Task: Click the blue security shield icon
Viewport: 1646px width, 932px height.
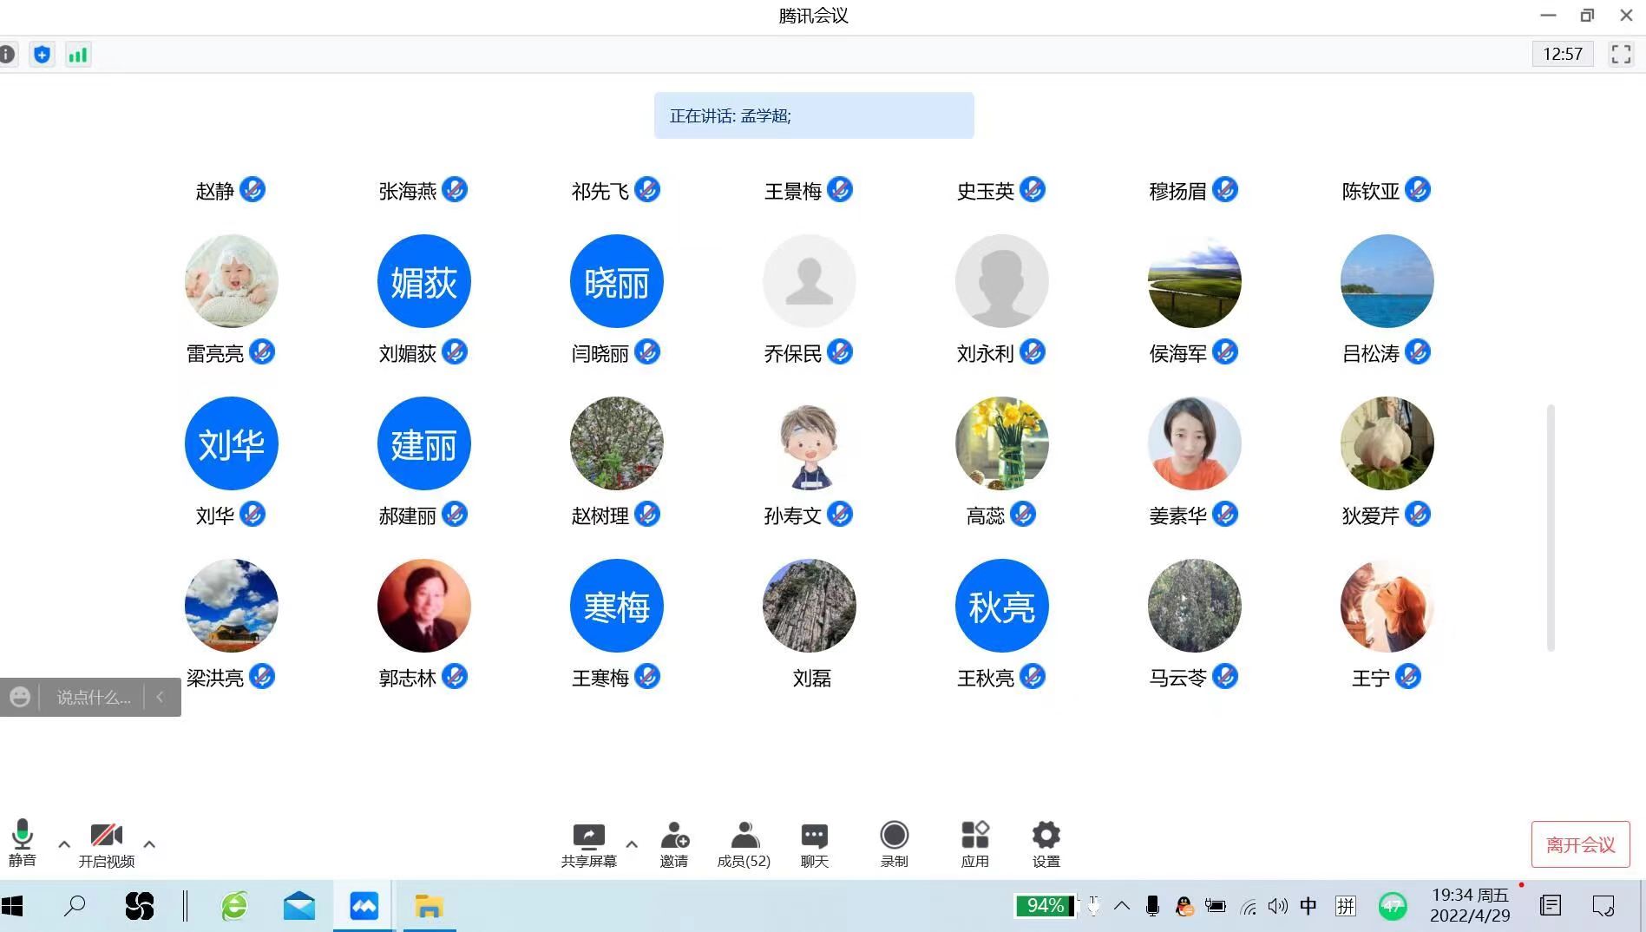Action: (x=42, y=55)
